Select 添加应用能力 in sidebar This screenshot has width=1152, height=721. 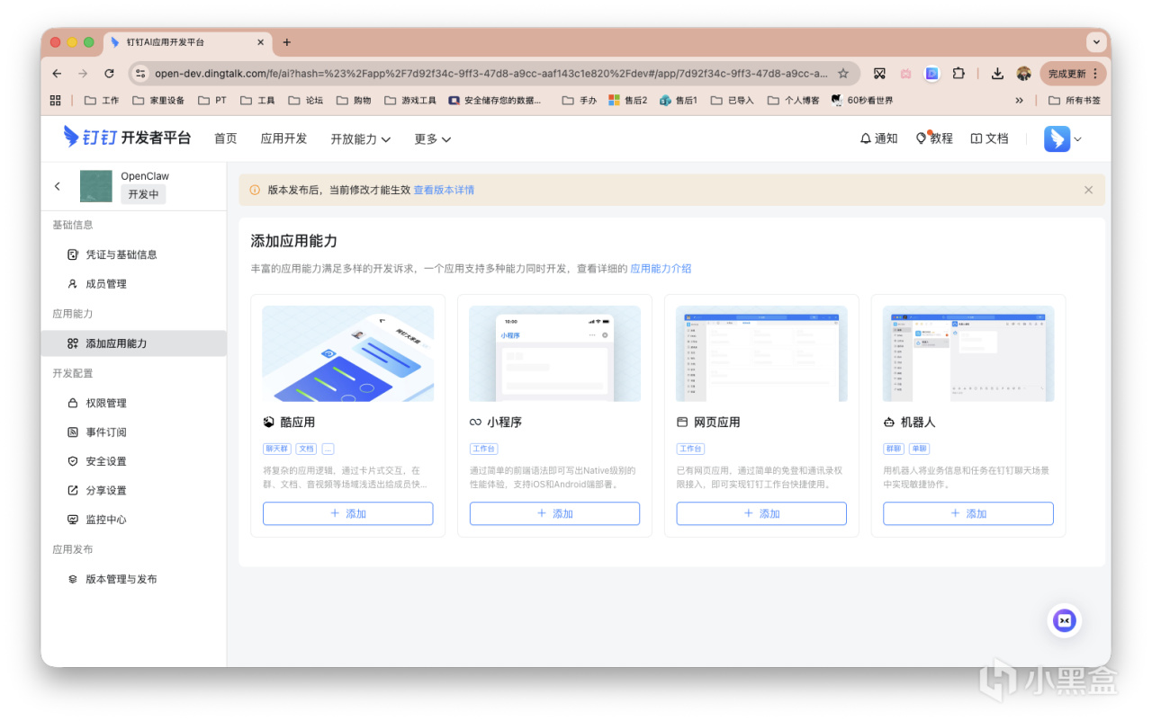tap(133, 343)
